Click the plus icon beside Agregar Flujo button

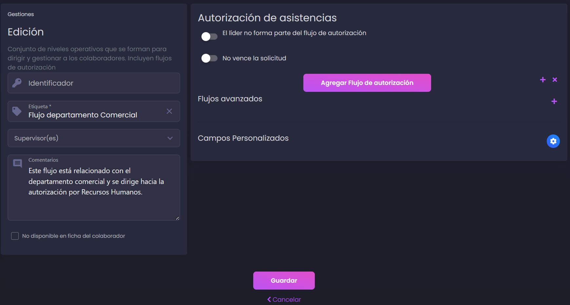543,80
